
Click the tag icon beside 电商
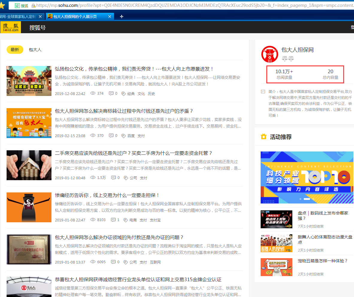126,220
